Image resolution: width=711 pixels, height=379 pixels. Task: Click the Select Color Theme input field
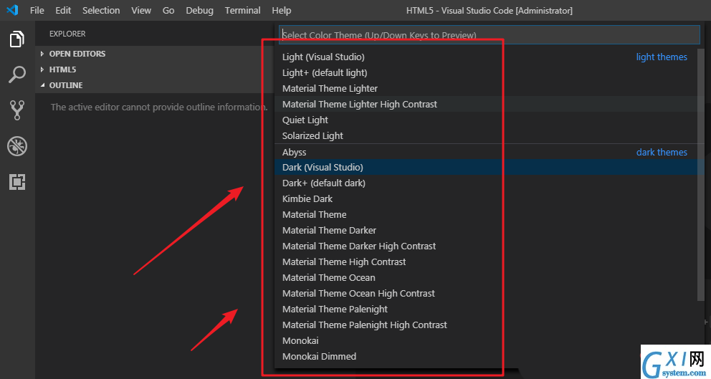click(x=490, y=35)
